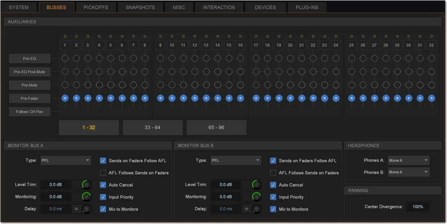Uncheck Monitor Bus B Sends on Faders Follow AFL
Screen dimensions: 447x224
pyautogui.click(x=273, y=161)
